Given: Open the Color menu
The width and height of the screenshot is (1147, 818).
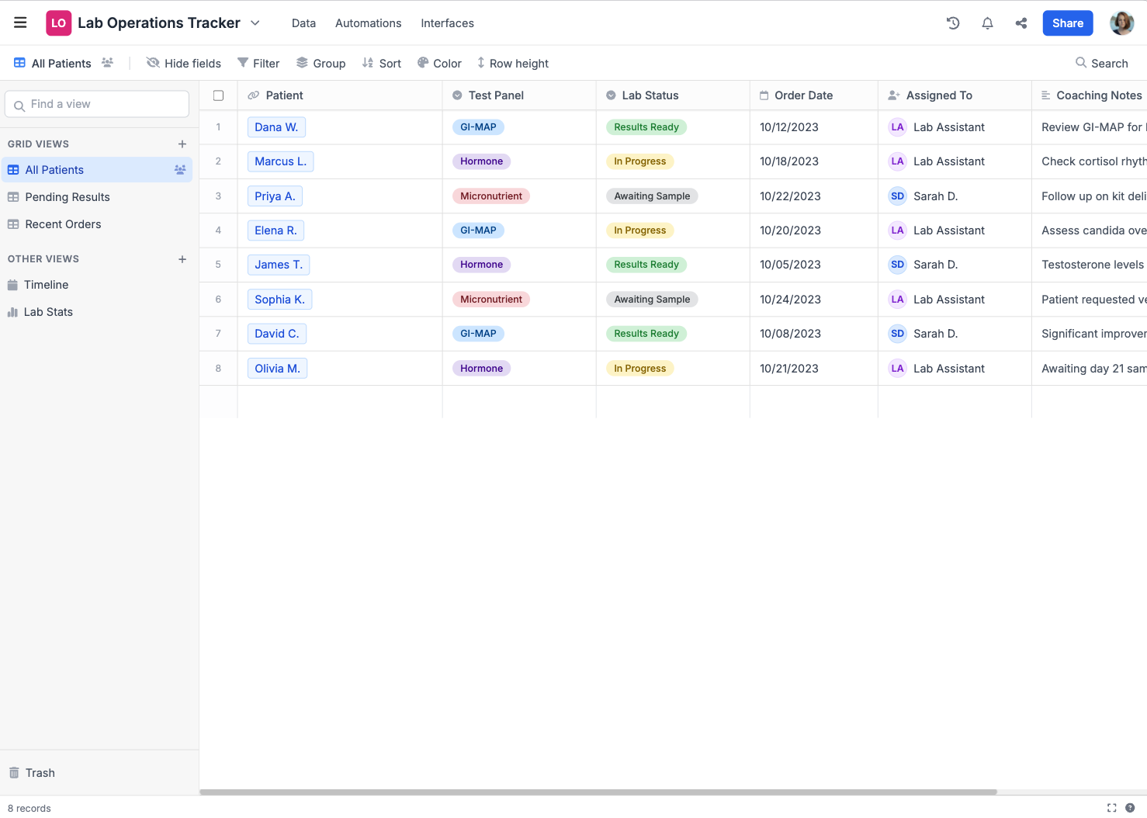Looking at the screenshot, I should tap(439, 63).
